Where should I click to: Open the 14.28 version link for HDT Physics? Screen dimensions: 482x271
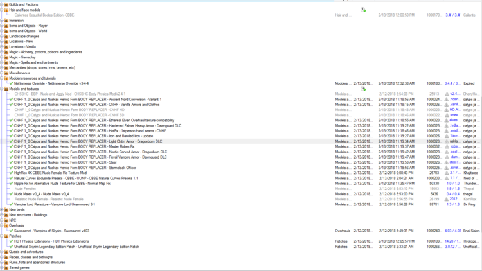pyautogui.click(x=452, y=241)
